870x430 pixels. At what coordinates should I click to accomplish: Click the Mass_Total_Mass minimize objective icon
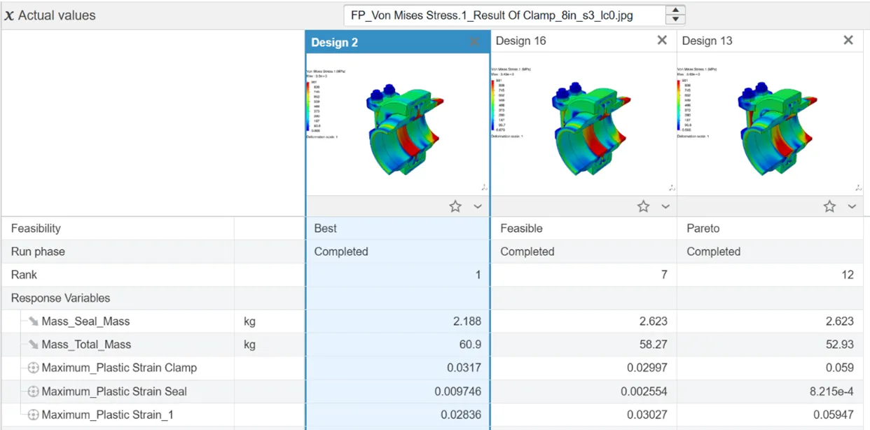(x=33, y=345)
